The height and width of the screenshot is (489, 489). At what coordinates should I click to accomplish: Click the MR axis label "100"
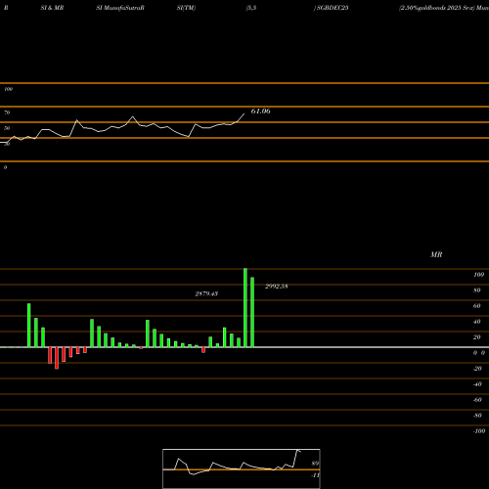pos(479,275)
